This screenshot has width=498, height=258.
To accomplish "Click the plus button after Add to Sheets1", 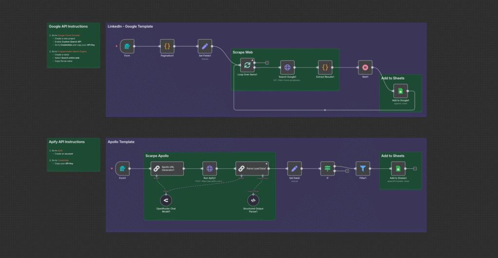I will coord(414,169).
